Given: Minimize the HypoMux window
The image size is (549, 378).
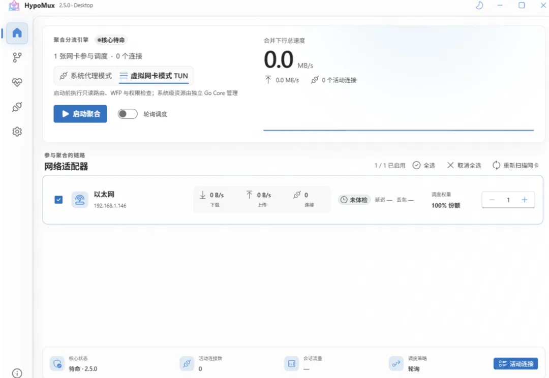Looking at the screenshot, I should 500,5.
